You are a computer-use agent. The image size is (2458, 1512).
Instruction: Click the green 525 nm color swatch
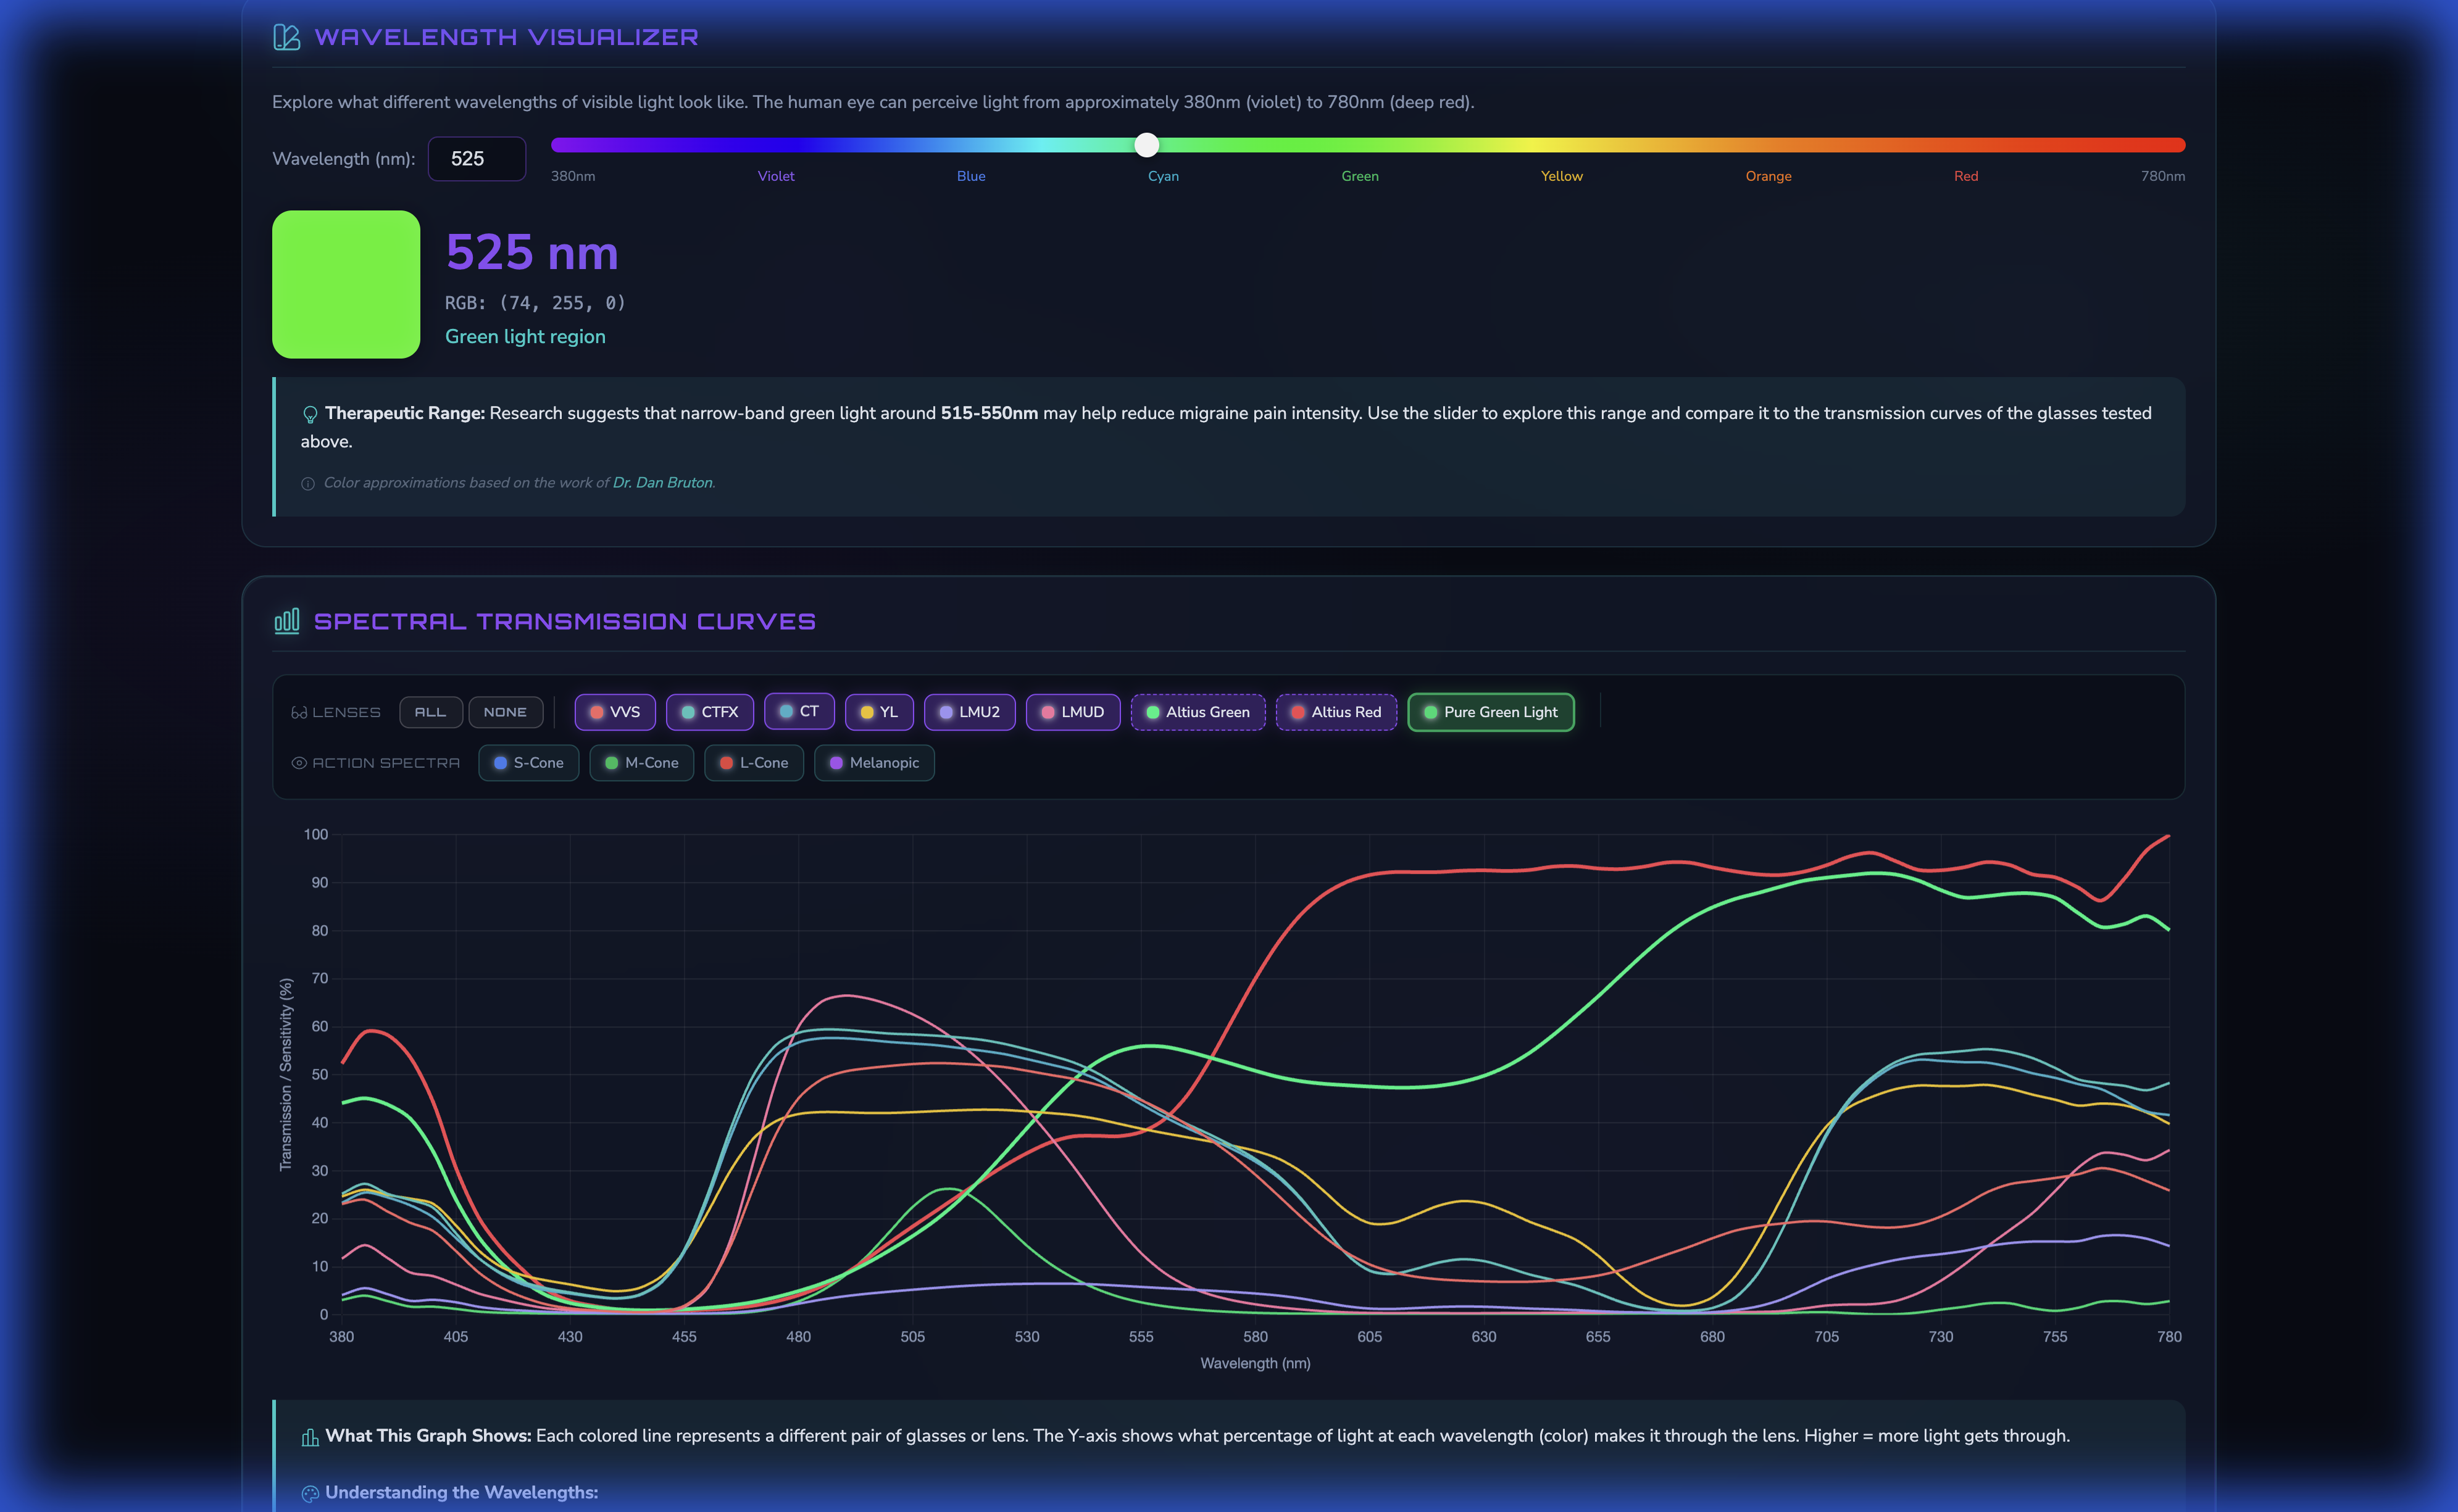tap(346, 284)
